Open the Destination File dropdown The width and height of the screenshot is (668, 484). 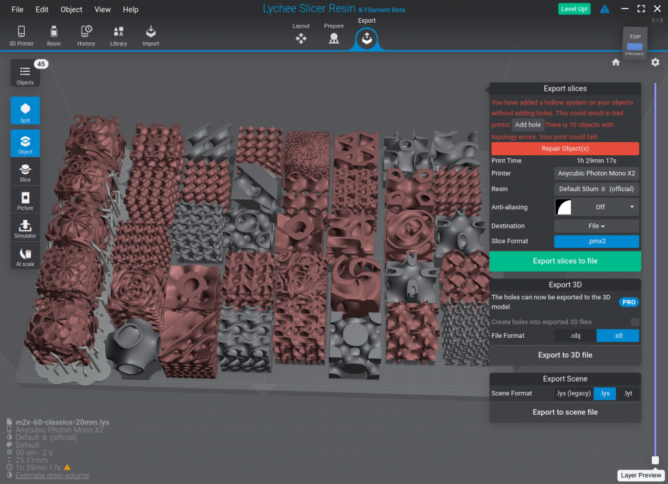(596, 226)
